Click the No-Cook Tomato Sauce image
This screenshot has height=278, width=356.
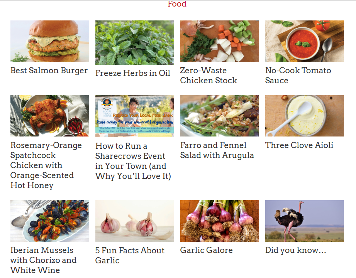(305, 41)
